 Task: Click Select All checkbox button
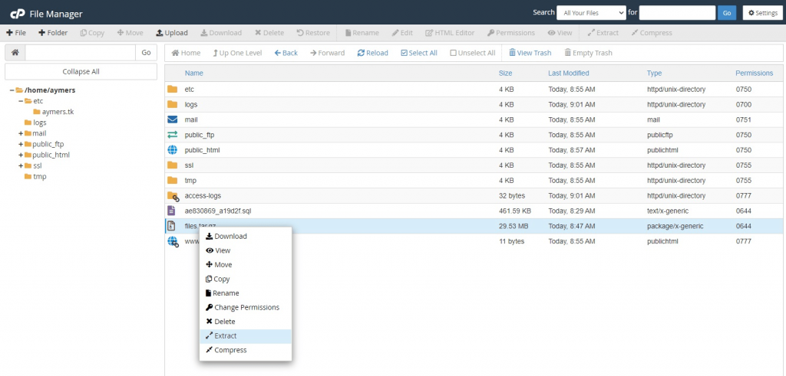(418, 53)
